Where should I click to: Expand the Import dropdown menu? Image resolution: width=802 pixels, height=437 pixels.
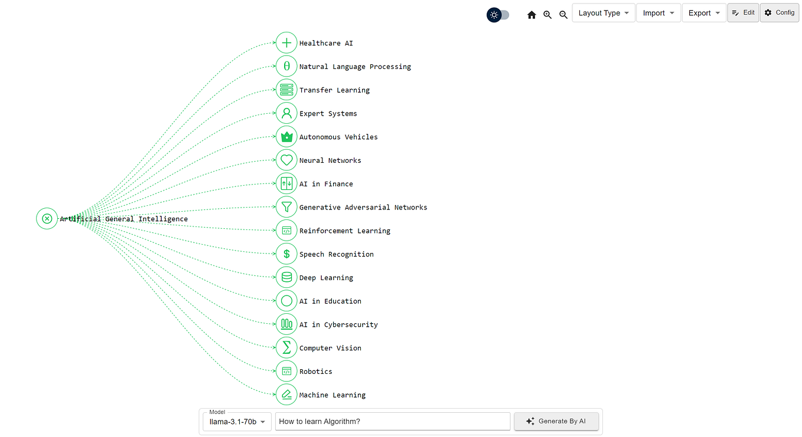pyautogui.click(x=658, y=12)
